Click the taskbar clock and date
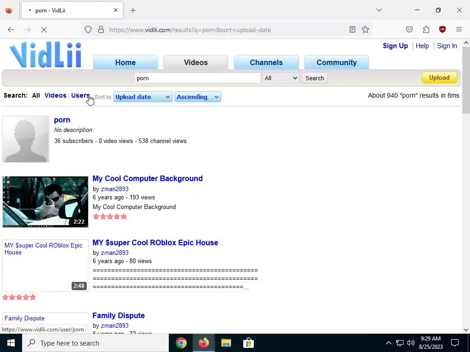This screenshot has height=352, width=470. coord(431,343)
